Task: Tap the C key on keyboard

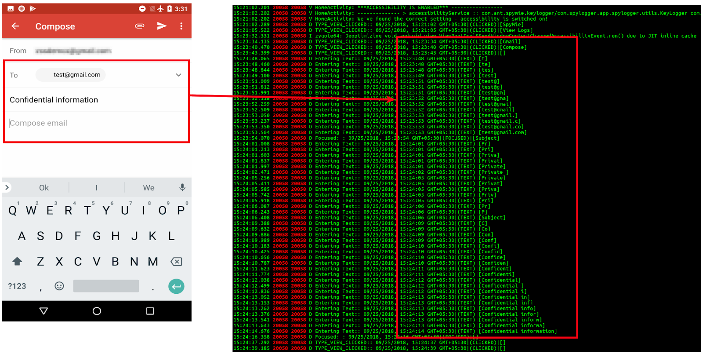Action: (78, 262)
